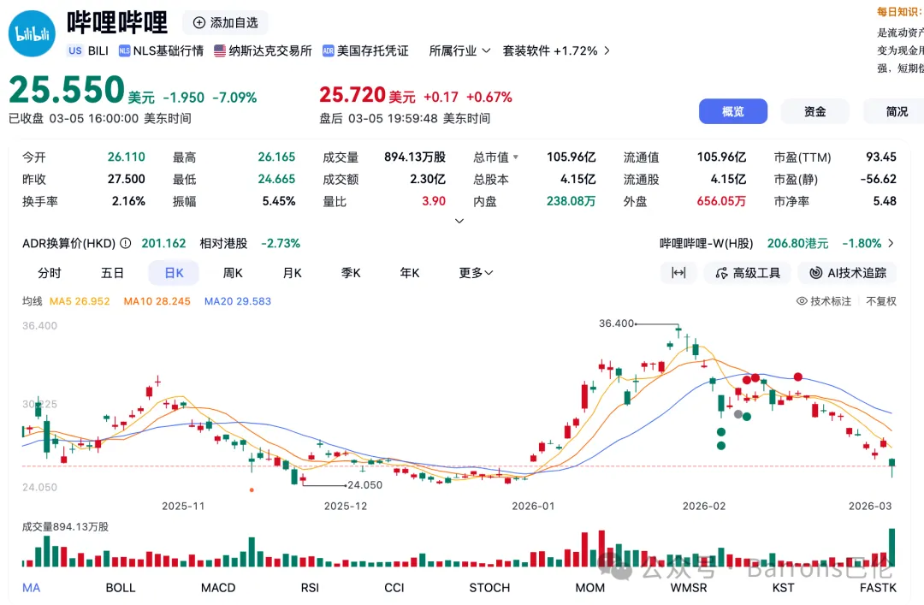Open the 哔哩哔哩-W(H股) quote arrow
The height and width of the screenshot is (605, 924).
pyautogui.click(x=891, y=243)
